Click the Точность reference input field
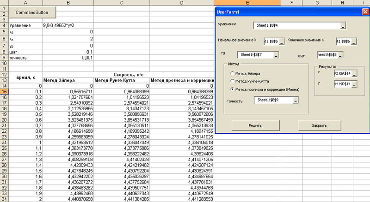Screen dimensions: 370x202 tap(273, 100)
